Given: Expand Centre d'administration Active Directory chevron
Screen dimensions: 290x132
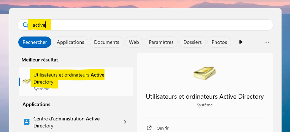Looking at the screenshot, I should [x=125, y=122].
